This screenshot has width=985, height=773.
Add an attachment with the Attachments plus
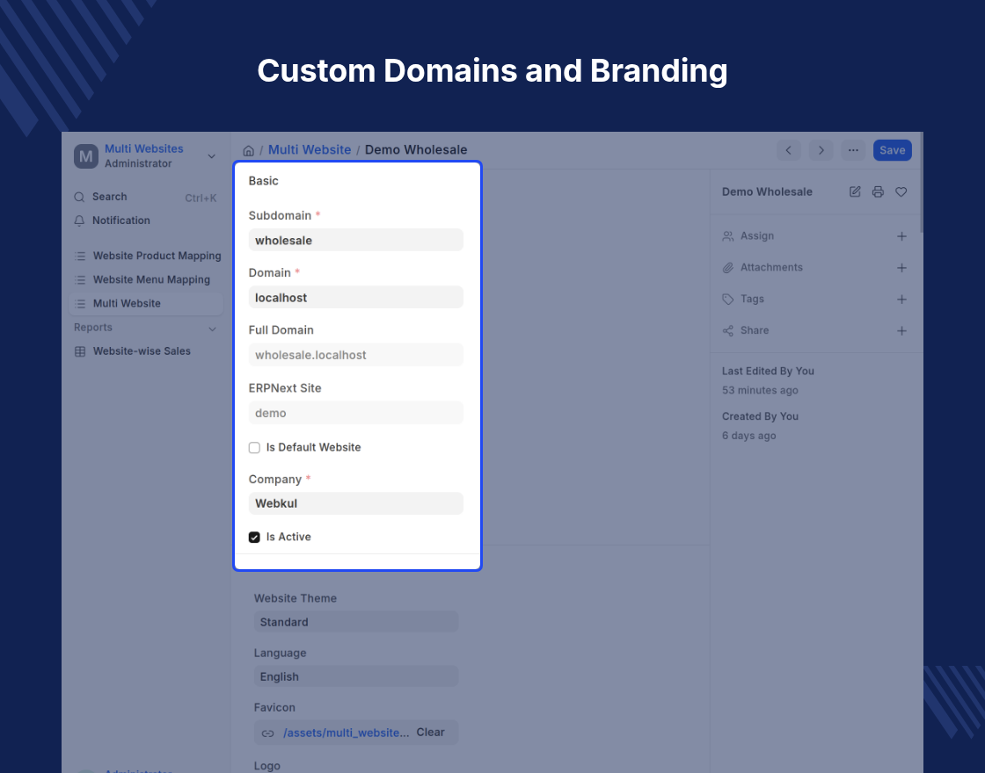pyautogui.click(x=901, y=268)
